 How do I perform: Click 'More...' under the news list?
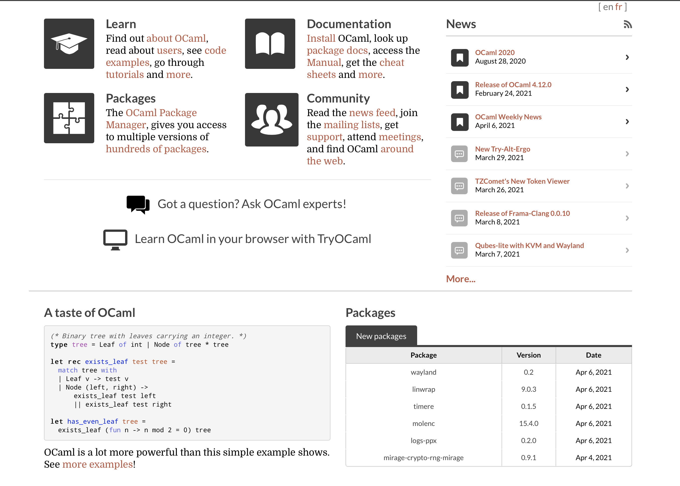click(x=461, y=279)
